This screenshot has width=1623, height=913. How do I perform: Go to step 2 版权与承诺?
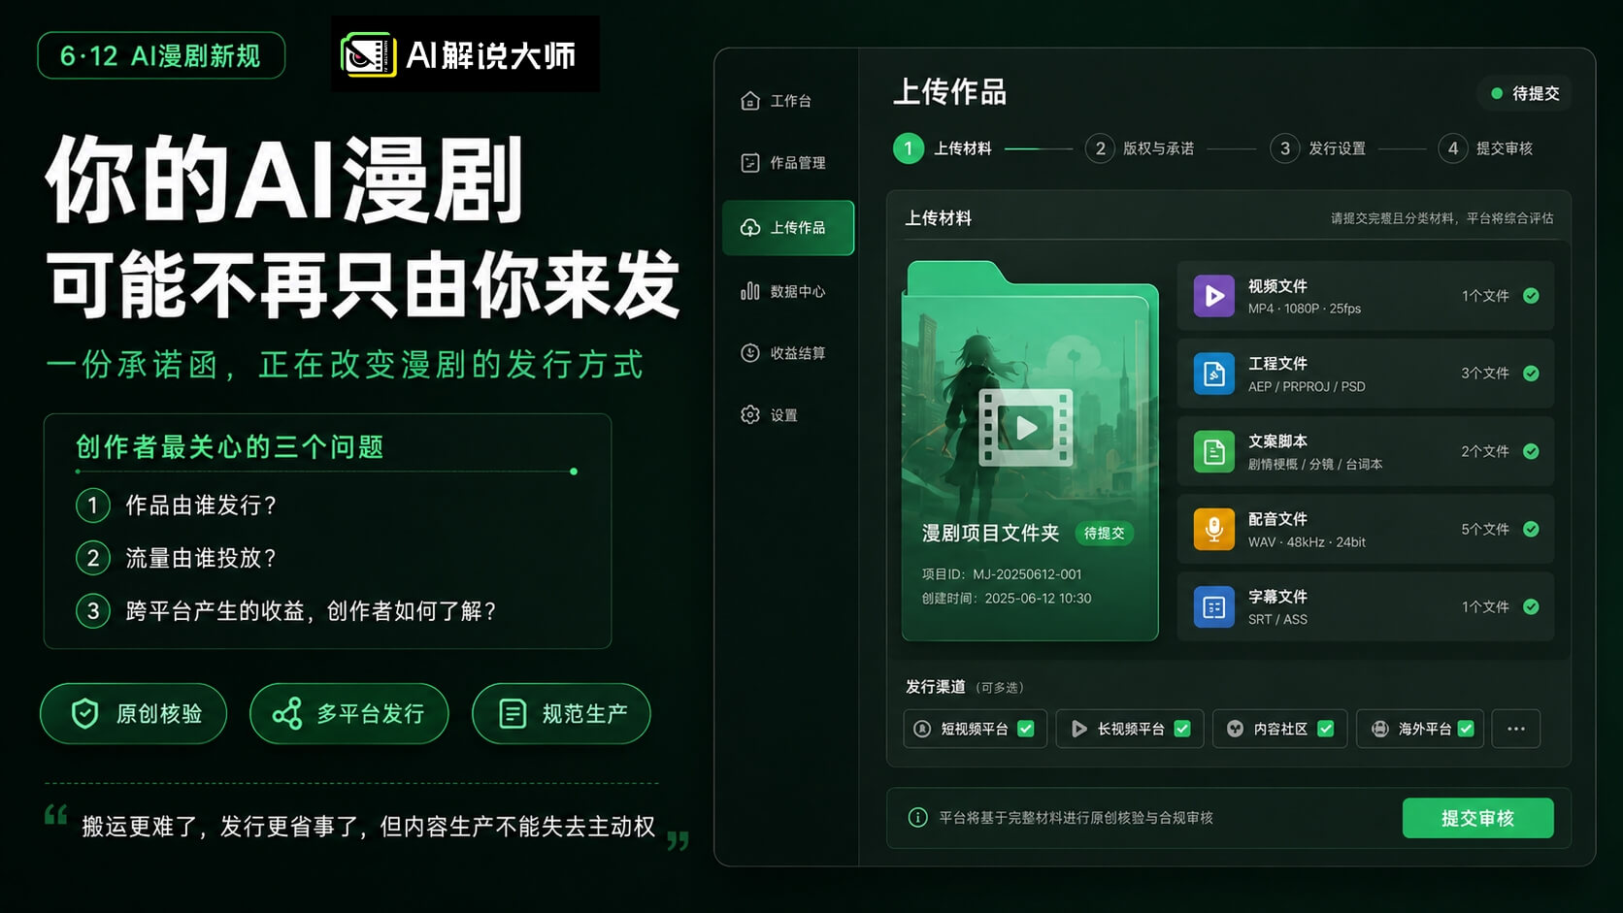click(1140, 148)
